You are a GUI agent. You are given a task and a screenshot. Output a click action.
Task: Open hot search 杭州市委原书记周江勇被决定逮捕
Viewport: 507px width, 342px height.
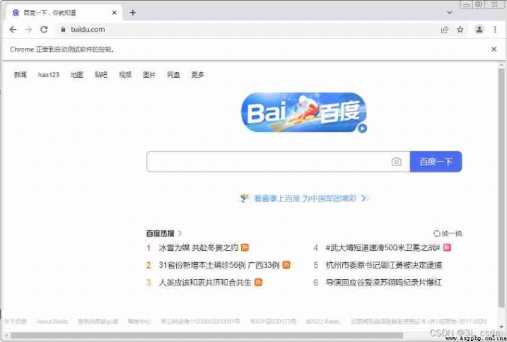click(383, 265)
